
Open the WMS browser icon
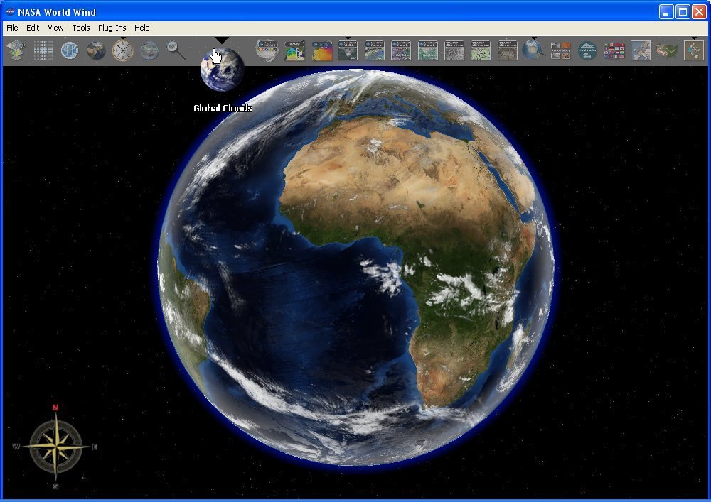[x=294, y=50]
